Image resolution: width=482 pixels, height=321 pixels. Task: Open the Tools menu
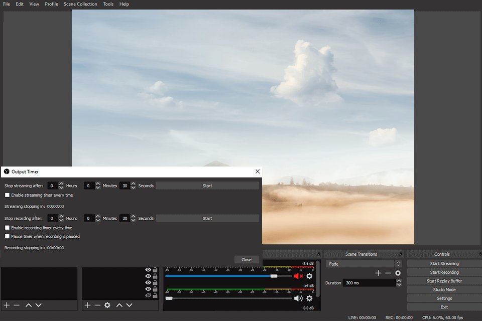(108, 4)
